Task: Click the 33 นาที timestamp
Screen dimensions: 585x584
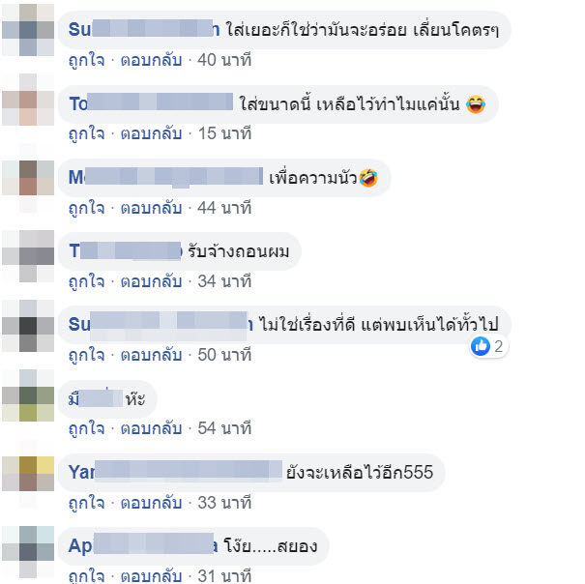Action: coord(224,503)
